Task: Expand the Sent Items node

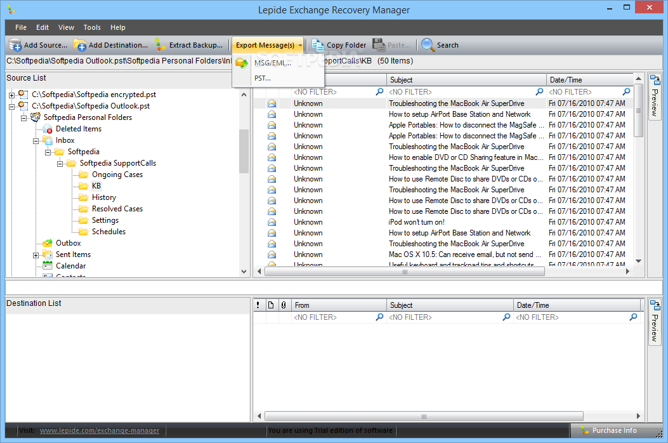Action: [x=36, y=255]
